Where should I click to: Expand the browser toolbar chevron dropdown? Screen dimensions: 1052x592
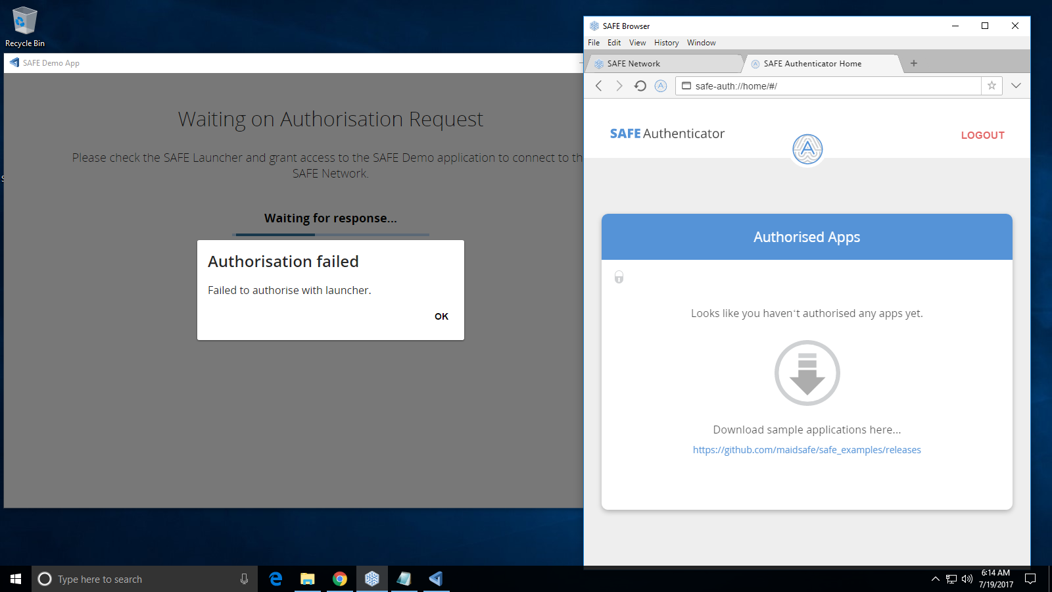(1016, 86)
